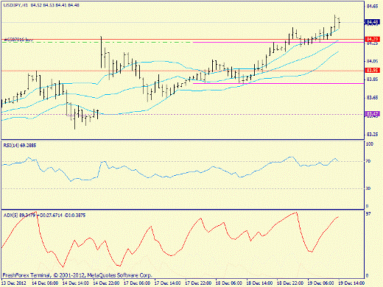The width and height of the screenshot is (383, 287).
Task: Click the 70 level on RSI scale
Action: click(368, 161)
